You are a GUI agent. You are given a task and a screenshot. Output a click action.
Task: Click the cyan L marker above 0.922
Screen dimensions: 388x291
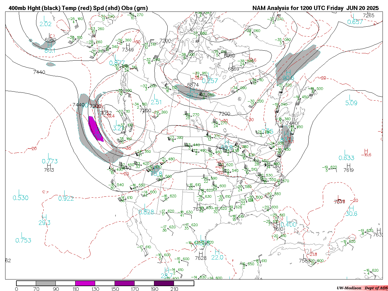coord(65,193)
